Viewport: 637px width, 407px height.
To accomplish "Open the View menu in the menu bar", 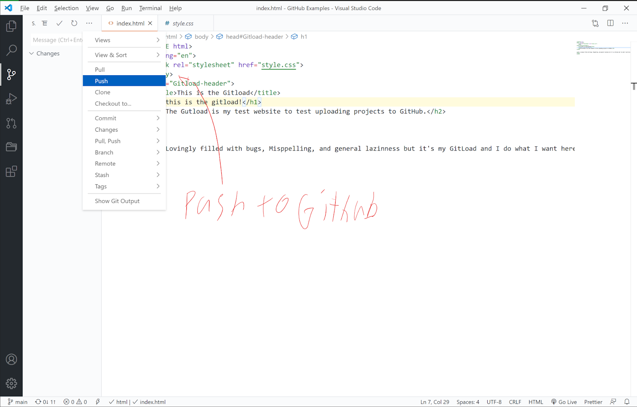I will [92, 8].
